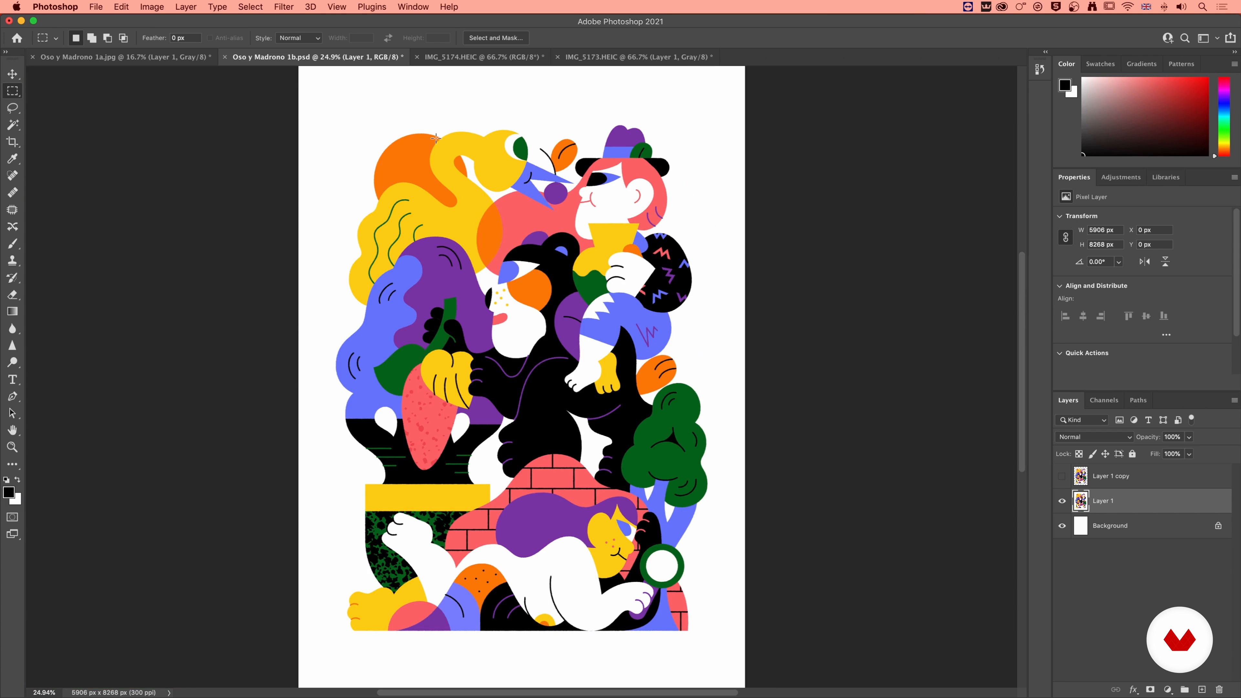Viewport: 1241px width, 698px height.
Task: Toggle link width and height
Action: [x=1066, y=237]
